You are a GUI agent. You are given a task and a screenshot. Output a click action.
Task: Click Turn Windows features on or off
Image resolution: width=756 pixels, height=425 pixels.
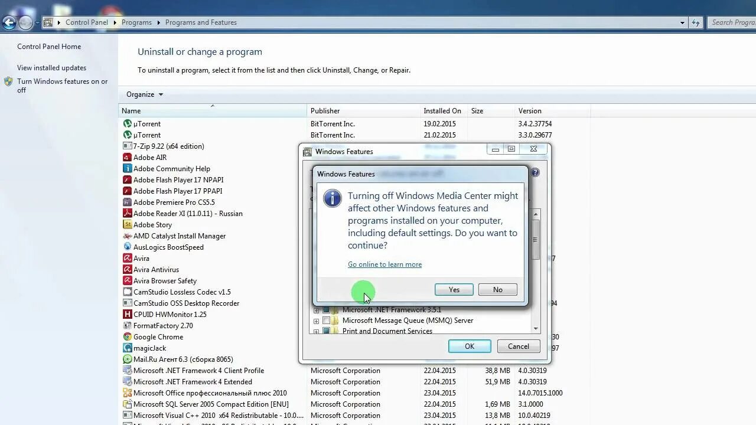coord(62,86)
